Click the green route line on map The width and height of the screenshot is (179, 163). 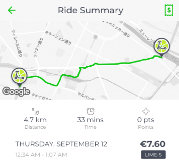pyautogui.click(x=115, y=64)
